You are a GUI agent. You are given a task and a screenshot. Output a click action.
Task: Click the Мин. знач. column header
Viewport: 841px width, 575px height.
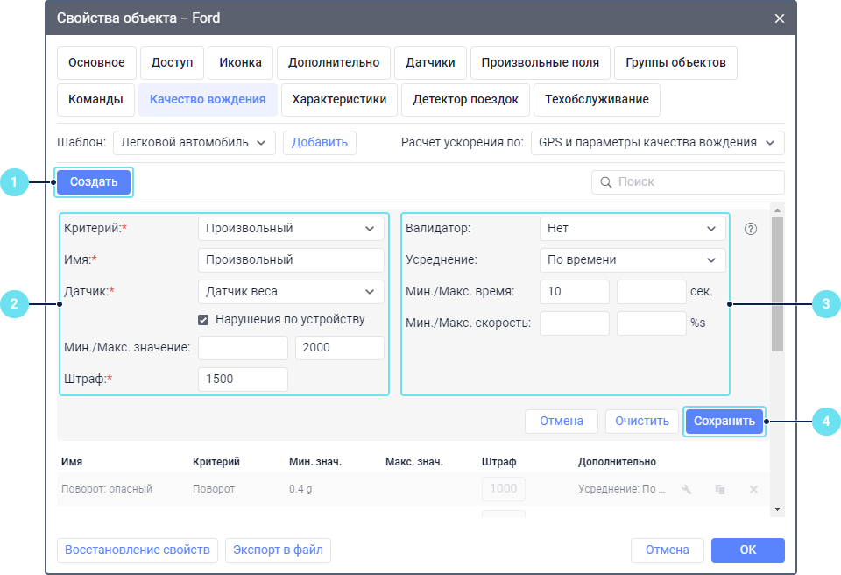(x=315, y=462)
